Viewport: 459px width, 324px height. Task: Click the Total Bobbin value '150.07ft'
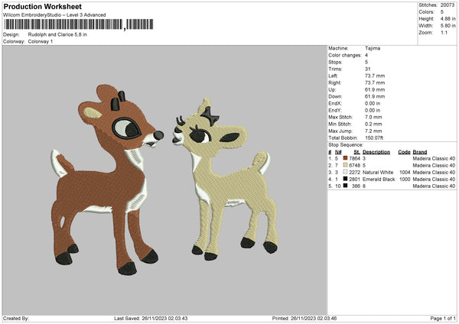pos(374,138)
